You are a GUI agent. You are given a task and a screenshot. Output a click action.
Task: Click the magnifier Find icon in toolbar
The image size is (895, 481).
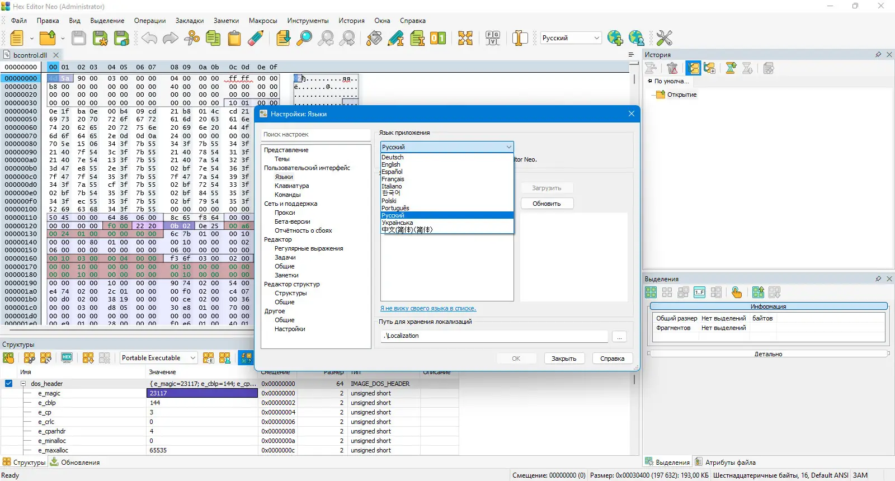304,38
